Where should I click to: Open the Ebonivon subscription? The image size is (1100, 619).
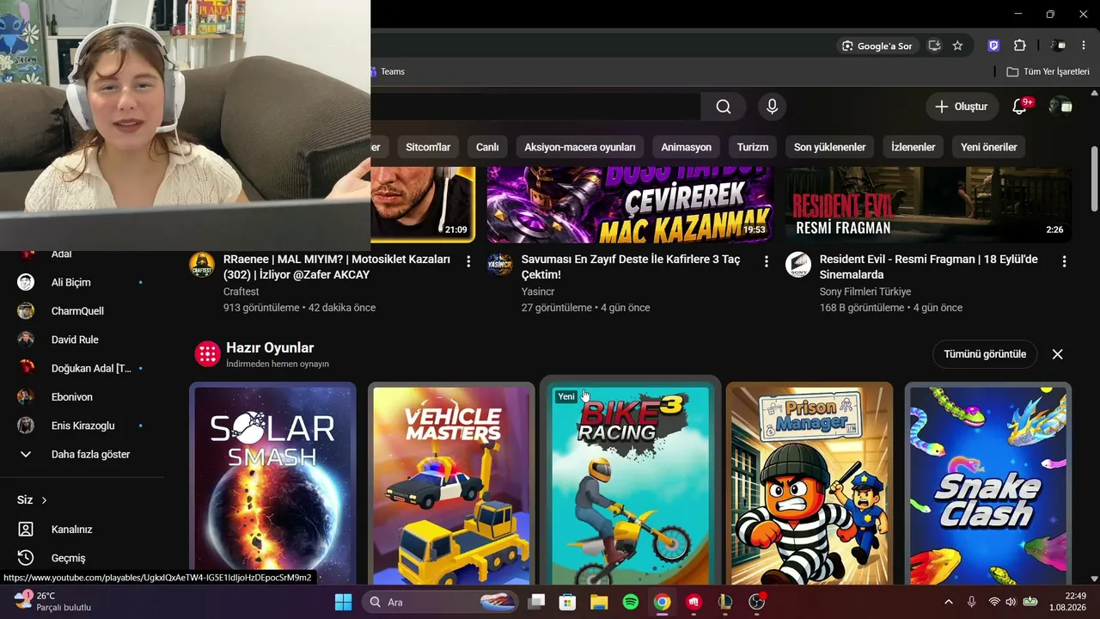82,397
